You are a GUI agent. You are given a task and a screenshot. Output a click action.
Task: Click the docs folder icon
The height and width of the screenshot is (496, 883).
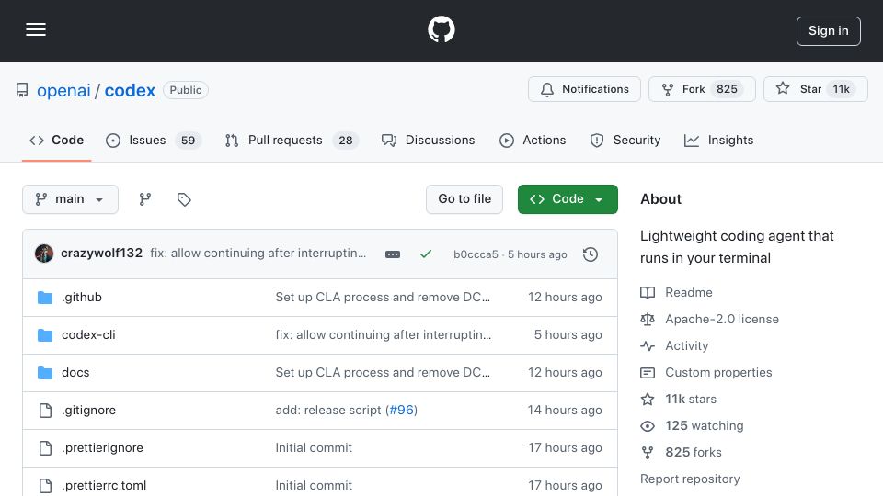(x=45, y=373)
